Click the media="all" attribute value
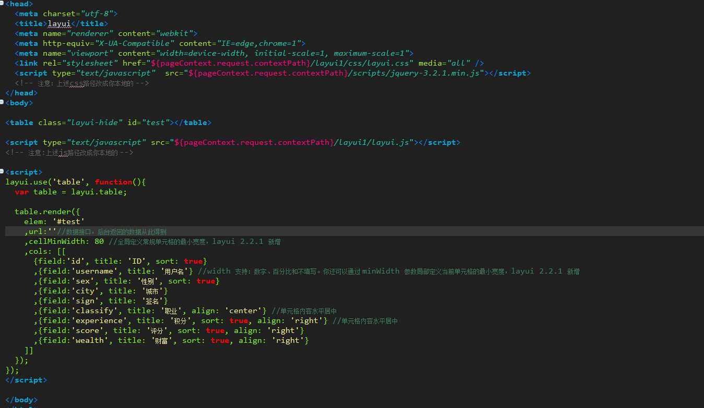The height and width of the screenshot is (408, 704). pos(459,63)
